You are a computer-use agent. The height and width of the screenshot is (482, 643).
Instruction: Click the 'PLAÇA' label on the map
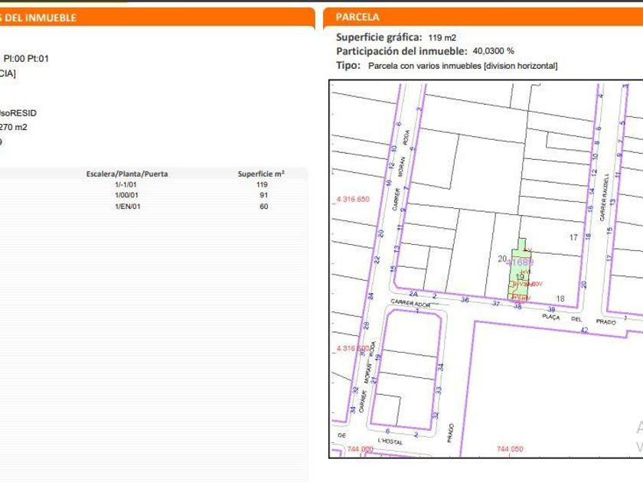(x=550, y=317)
